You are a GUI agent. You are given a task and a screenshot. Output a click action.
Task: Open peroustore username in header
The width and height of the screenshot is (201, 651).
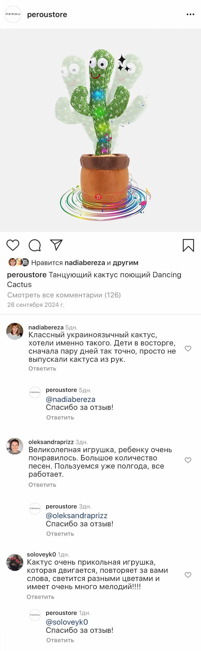click(47, 15)
